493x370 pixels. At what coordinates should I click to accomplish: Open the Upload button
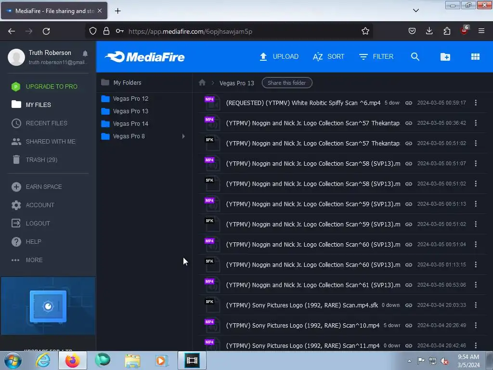(x=279, y=57)
